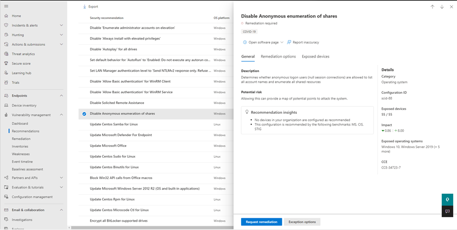Image resolution: width=457 pixels, height=230 pixels.
Task: Click the Device inventory icon
Action: tap(6, 105)
